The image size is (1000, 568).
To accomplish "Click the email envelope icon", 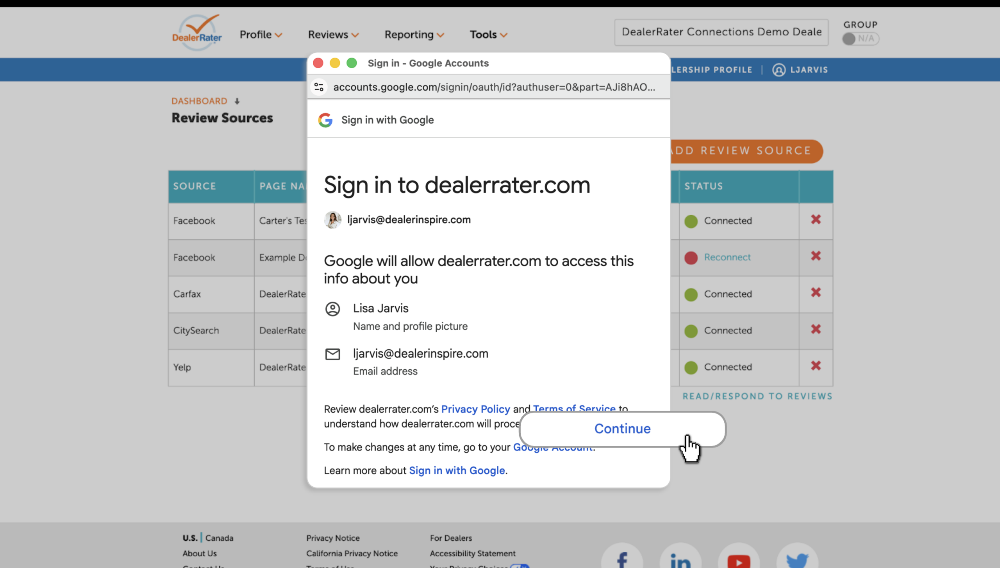I will pos(332,354).
